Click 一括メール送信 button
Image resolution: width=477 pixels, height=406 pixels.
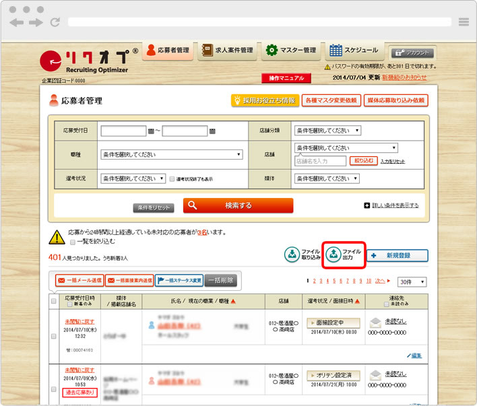tap(79, 280)
